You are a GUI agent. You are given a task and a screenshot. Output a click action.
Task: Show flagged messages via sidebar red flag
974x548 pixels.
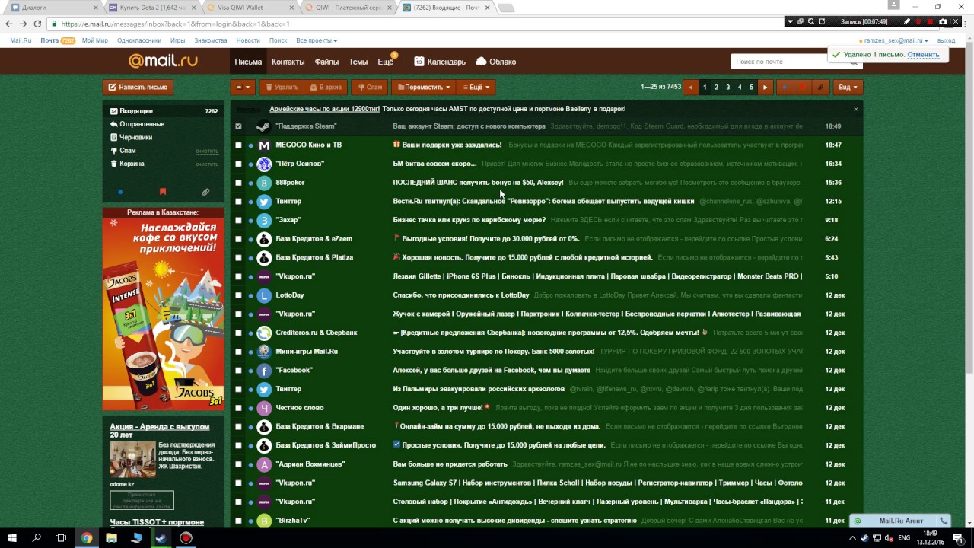click(163, 192)
